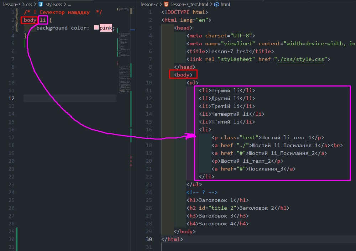Click the 'pink' value text
The height and width of the screenshot is (251, 356).
(x=106, y=28)
